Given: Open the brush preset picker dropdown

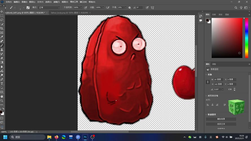Looking at the screenshot, I should [x=24, y=8].
